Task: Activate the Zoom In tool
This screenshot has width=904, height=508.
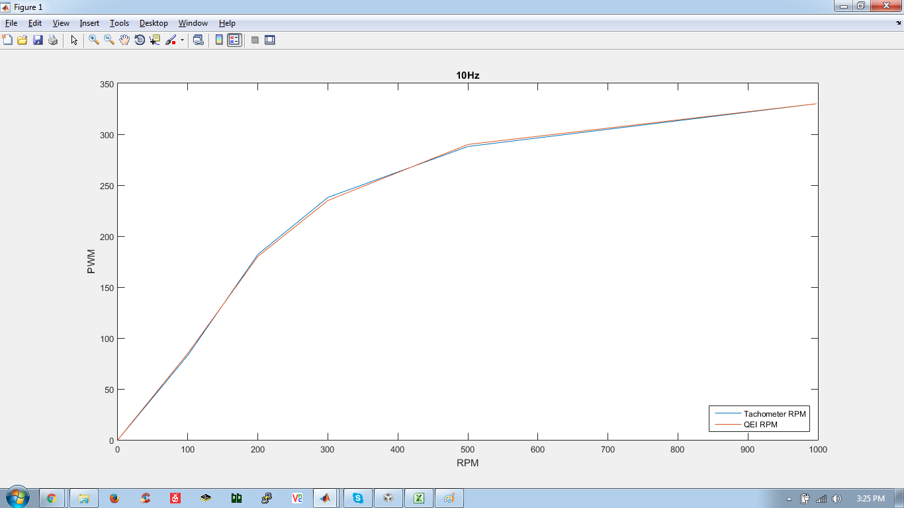Action: click(x=94, y=40)
